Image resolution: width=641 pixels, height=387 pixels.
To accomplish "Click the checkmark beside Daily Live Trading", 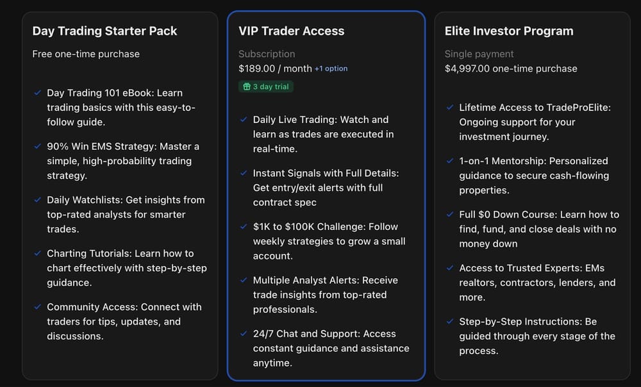I will (x=244, y=119).
